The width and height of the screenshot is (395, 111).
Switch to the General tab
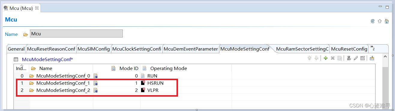16,49
